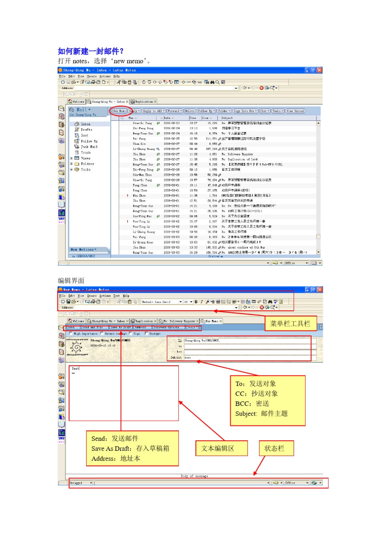Expand the Folders tree node

(71, 164)
